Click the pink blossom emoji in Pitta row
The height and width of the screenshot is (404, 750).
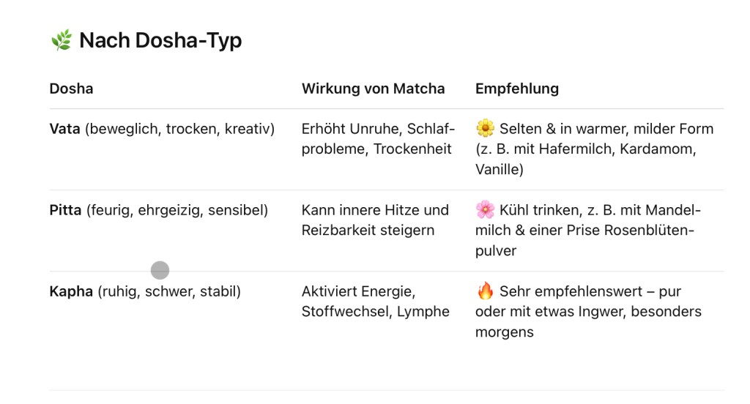[x=485, y=211]
